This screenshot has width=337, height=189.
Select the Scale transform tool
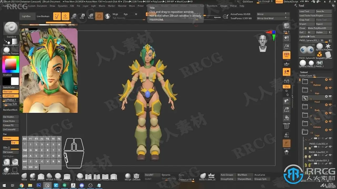coord(82,16)
